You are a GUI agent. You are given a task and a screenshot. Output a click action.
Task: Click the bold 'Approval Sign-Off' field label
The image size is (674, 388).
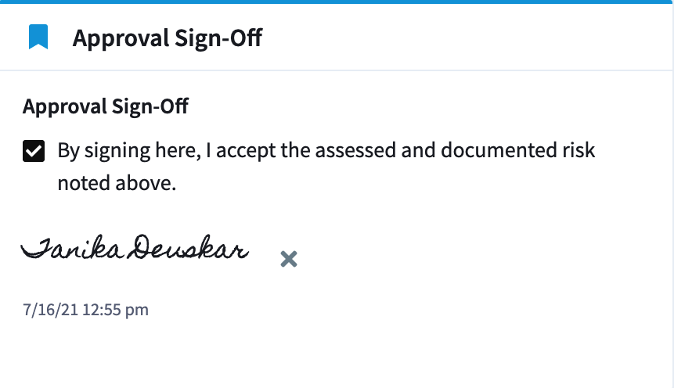(x=106, y=106)
